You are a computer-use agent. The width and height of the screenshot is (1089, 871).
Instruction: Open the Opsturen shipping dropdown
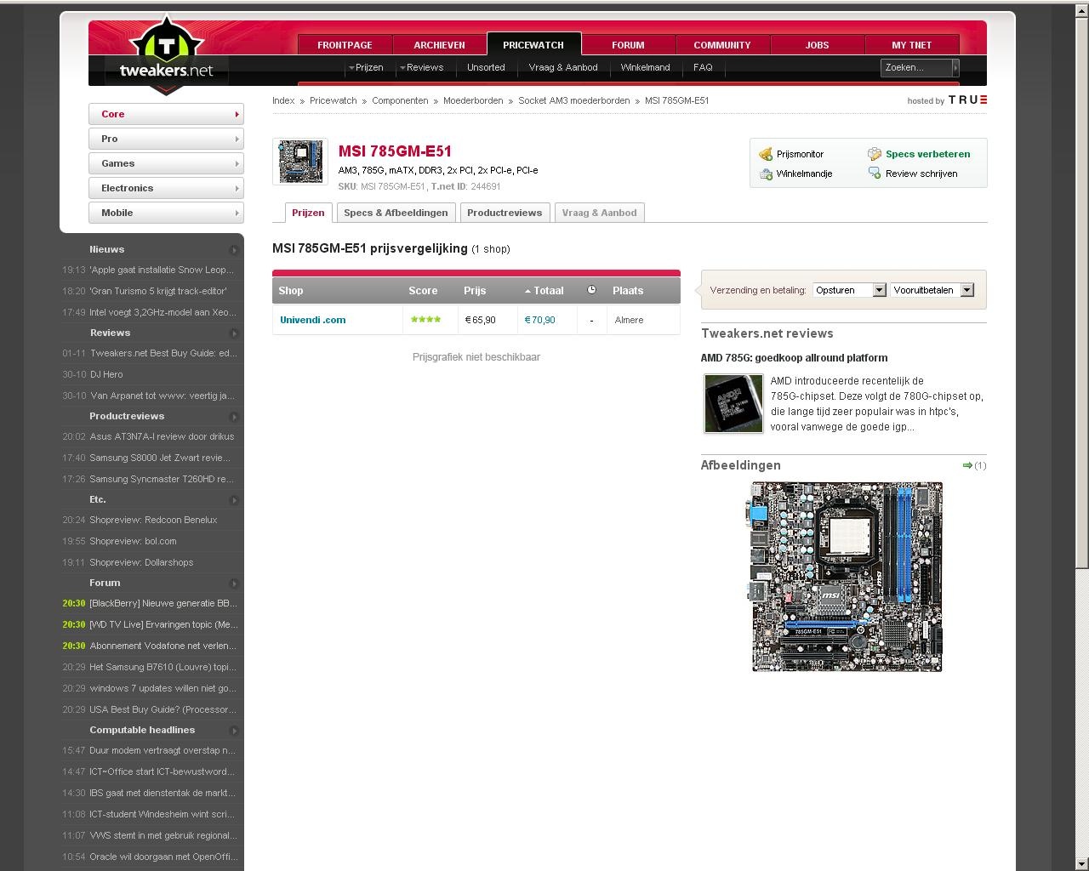tap(850, 290)
